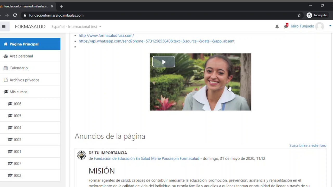Open Área personal in sidebar
Image resolution: width=333 pixels, height=187 pixels.
(x=30, y=56)
